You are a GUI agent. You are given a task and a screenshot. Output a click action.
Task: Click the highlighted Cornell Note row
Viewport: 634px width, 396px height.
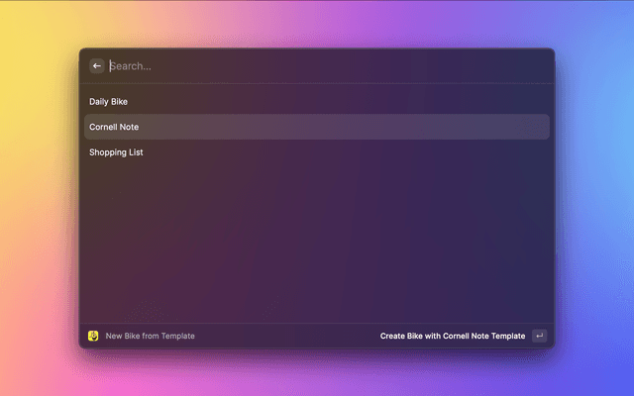(317, 127)
